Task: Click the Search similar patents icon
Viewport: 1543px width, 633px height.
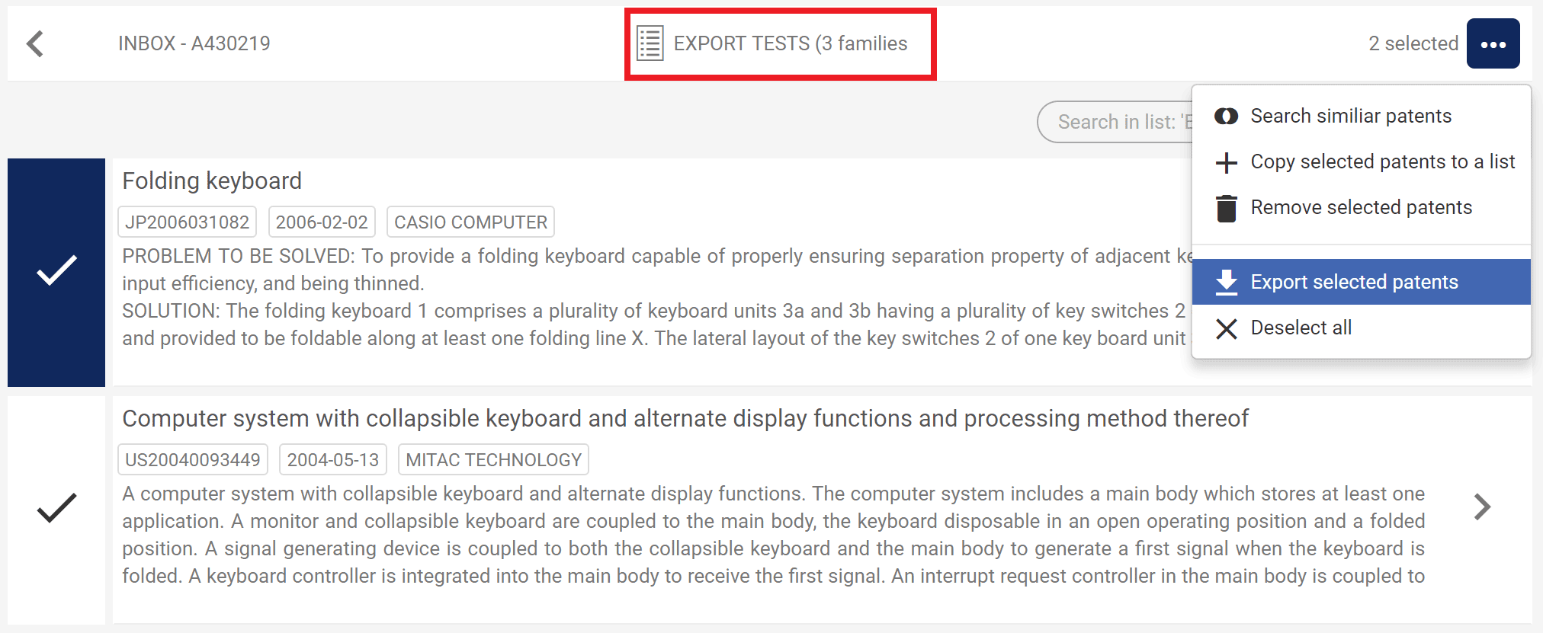Action: point(1226,116)
